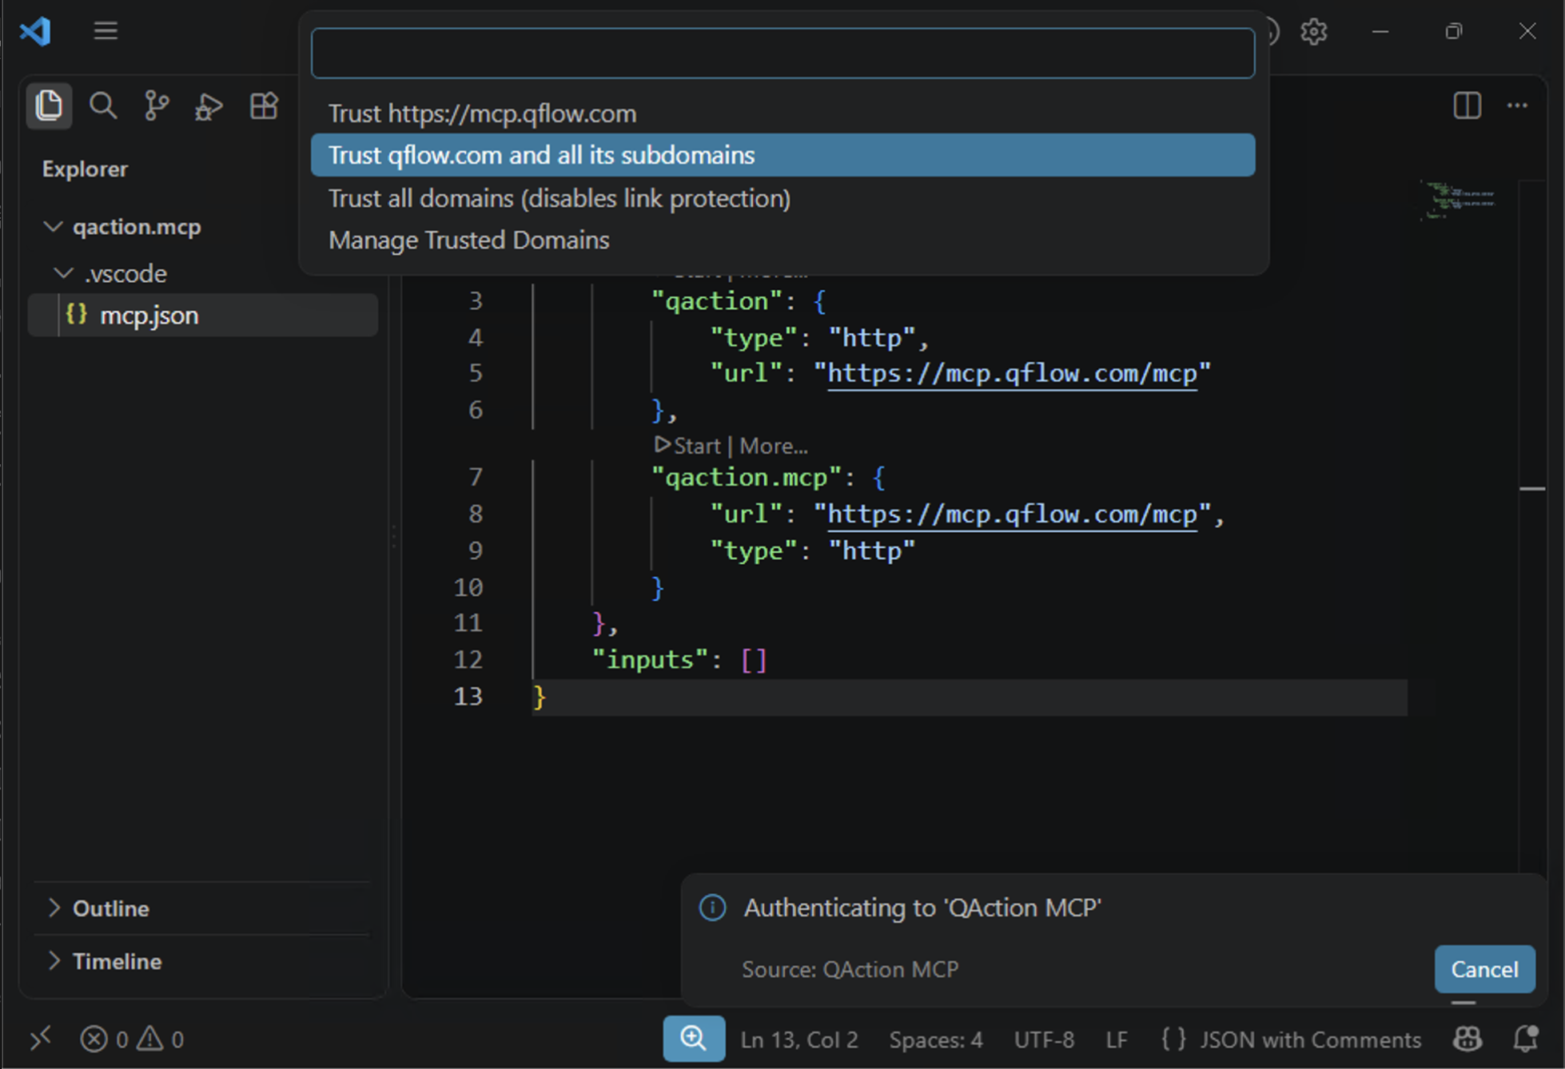The image size is (1565, 1069).
Task: Click the Explorer panel title
Action: pos(85,169)
